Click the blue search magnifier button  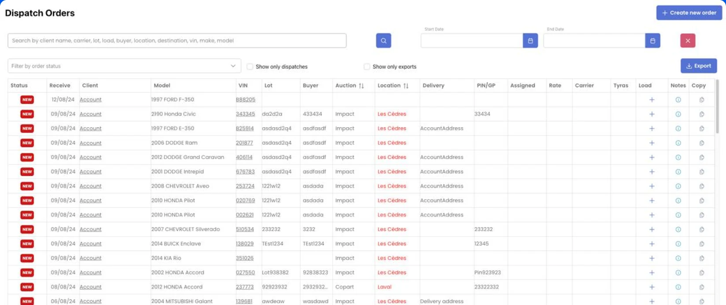[x=383, y=40]
